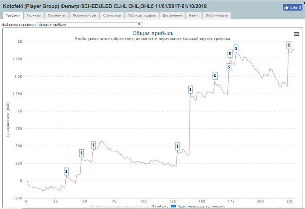Select the $ win marker near game 47

tap(81, 153)
